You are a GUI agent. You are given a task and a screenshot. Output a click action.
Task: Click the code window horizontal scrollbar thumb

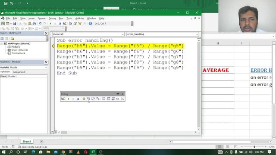(x=64, y=132)
